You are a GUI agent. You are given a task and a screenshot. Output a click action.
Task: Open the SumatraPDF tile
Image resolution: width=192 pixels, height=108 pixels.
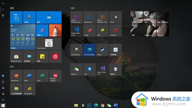click(29, 89)
